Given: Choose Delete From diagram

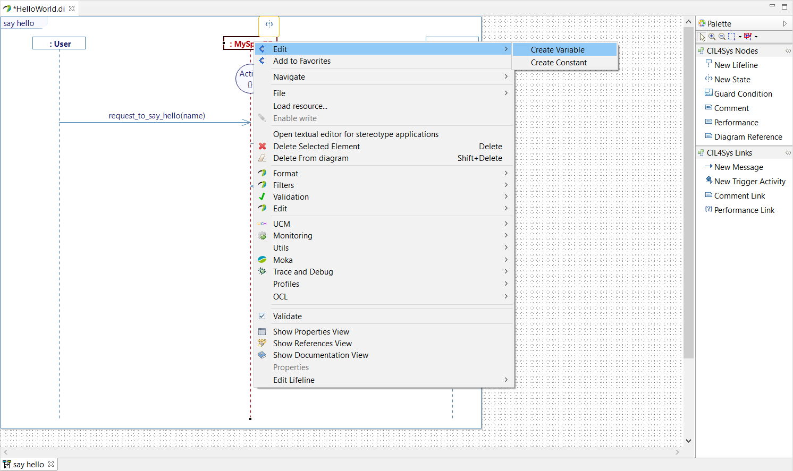Looking at the screenshot, I should (384, 158).
